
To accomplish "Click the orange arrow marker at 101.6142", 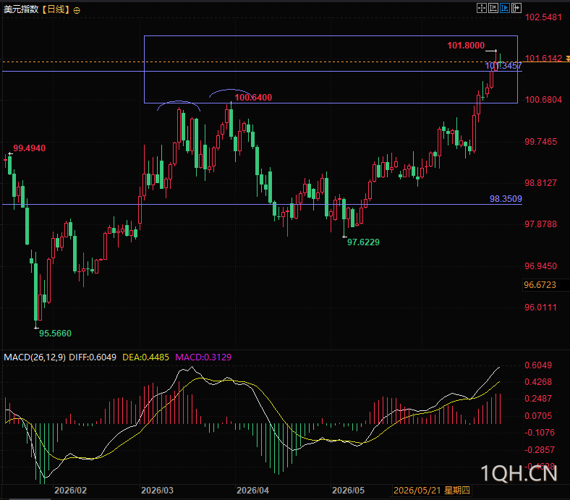I will [567, 59].
